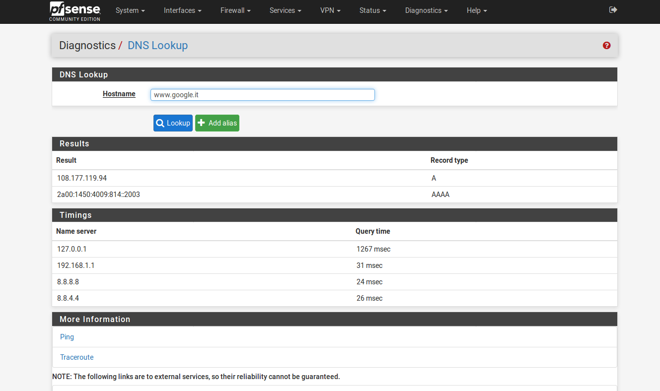Click the logout icon in navbar

(x=613, y=10)
